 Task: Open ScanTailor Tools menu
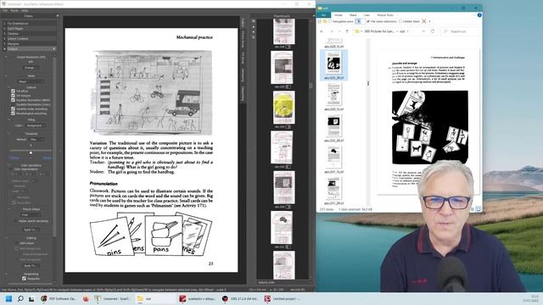point(14,11)
